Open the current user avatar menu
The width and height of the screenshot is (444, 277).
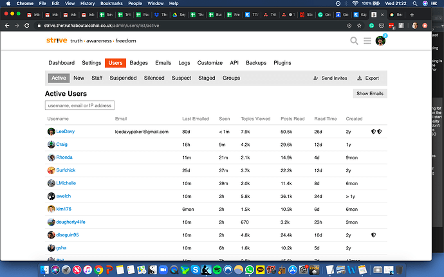point(380,40)
